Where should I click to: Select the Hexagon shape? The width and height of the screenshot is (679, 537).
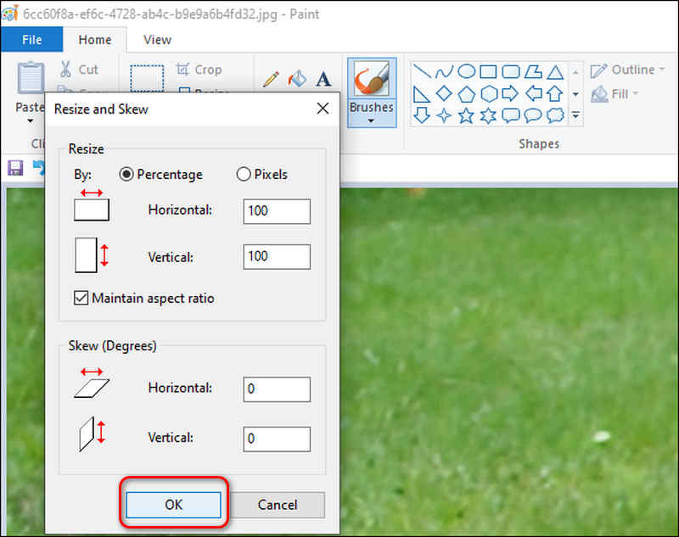pos(489,94)
